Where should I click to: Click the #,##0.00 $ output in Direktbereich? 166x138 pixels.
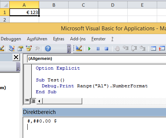[x=42, y=121]
